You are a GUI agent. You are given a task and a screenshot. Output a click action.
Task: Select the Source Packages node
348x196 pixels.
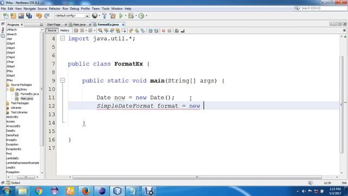[19, 85]
